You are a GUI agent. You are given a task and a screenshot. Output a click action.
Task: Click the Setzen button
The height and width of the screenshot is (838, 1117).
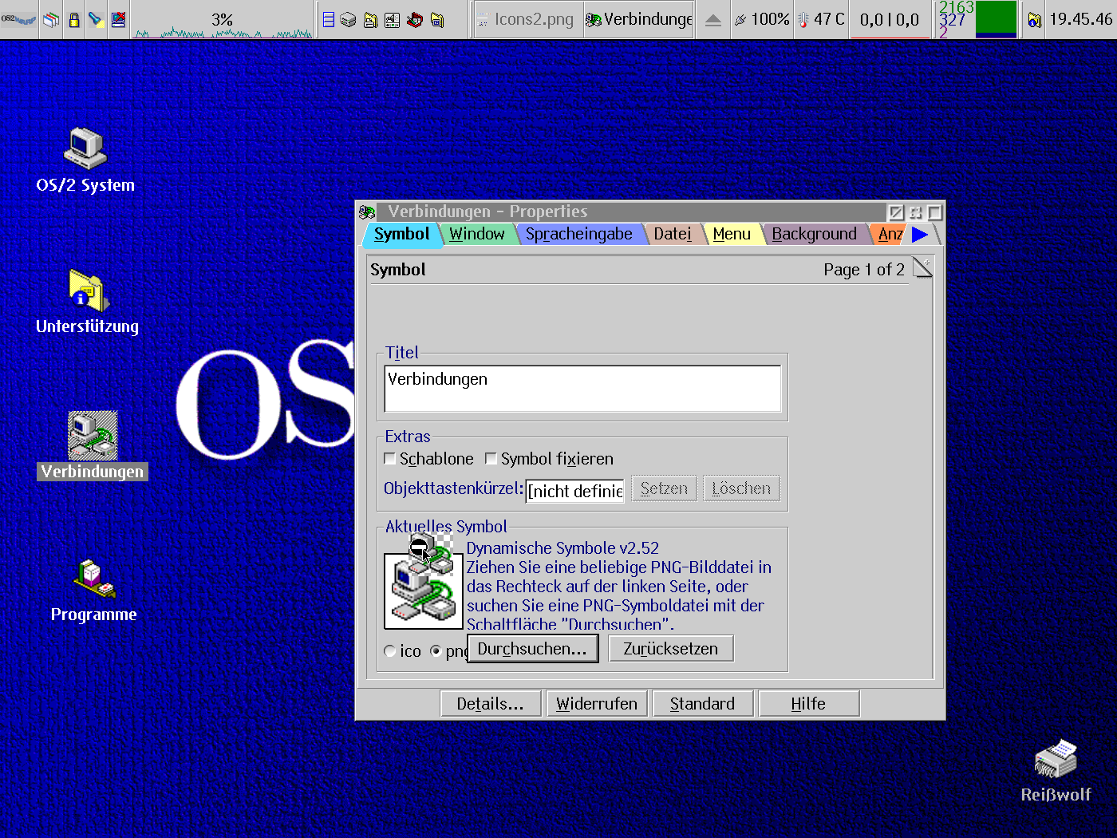coord(664,488)
